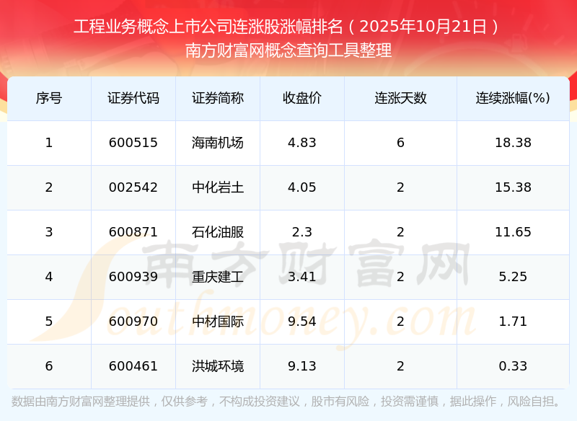Screen dimensions: 577x421
Task: Click the stock name 中化岩土
Action: [218, 187]
